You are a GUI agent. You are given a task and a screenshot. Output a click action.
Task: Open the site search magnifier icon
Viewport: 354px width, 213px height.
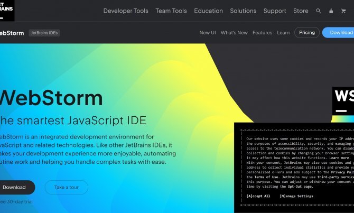(x=318, y=11)
